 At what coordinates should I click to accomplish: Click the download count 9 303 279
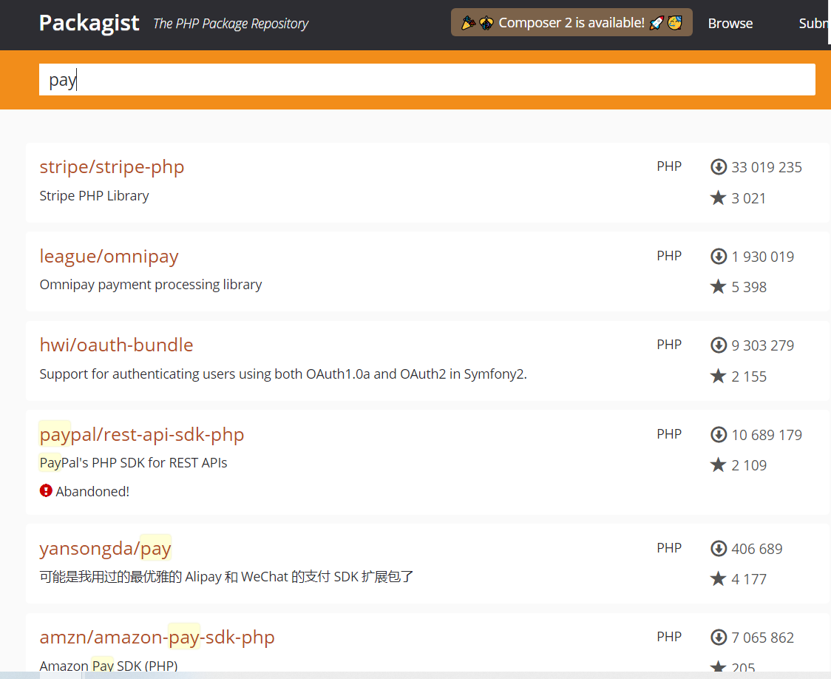pos(763,345)
